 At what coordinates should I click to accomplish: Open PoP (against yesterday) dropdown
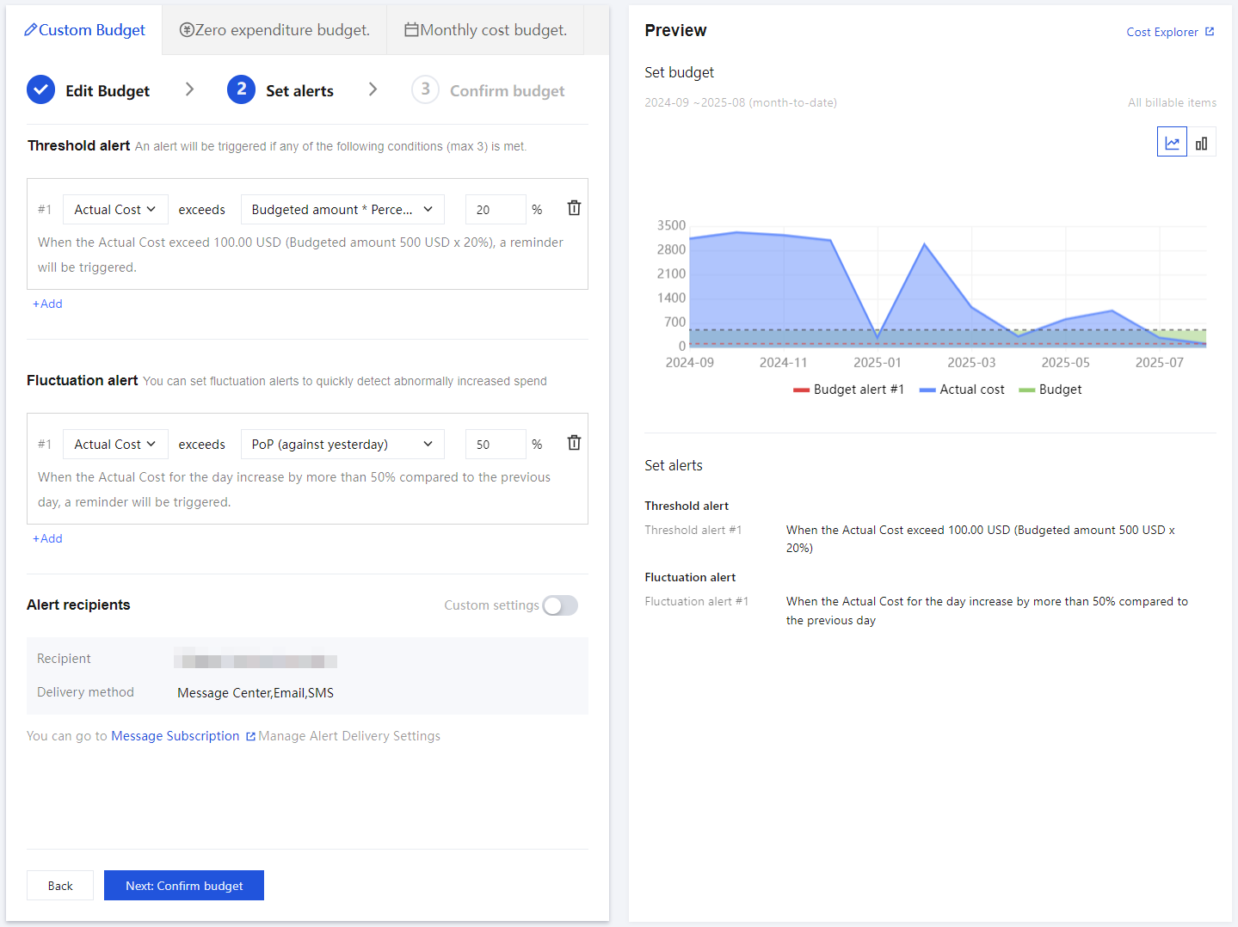click(342, 445)
